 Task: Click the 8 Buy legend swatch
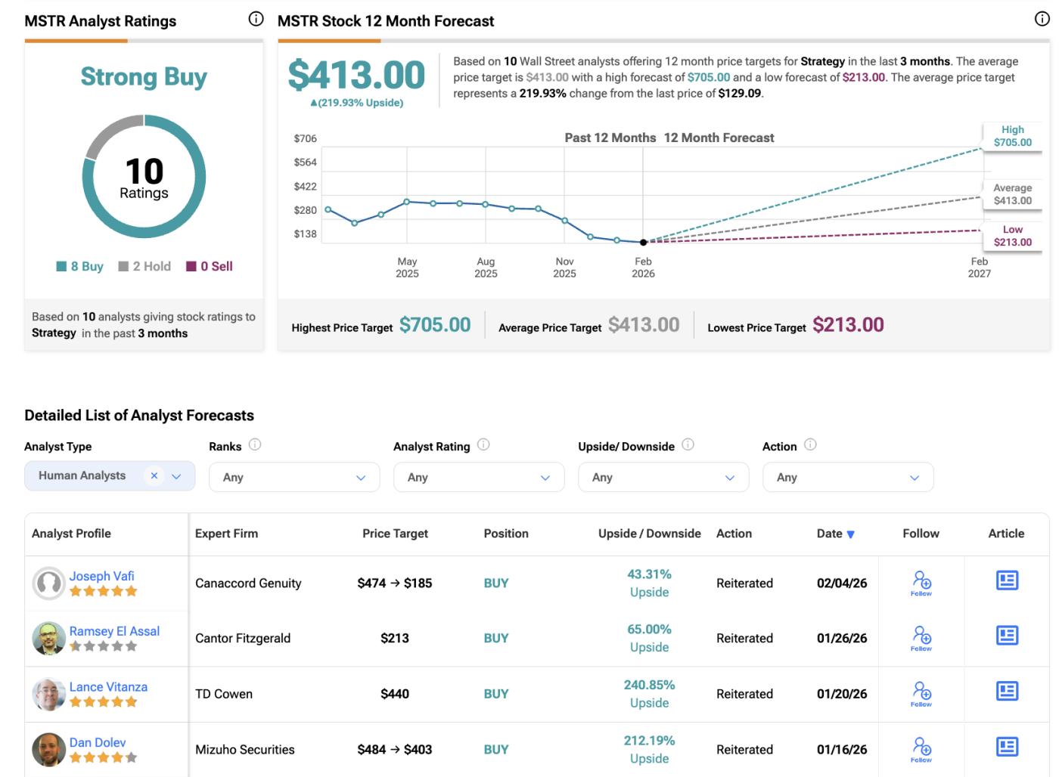click(62, 267)
